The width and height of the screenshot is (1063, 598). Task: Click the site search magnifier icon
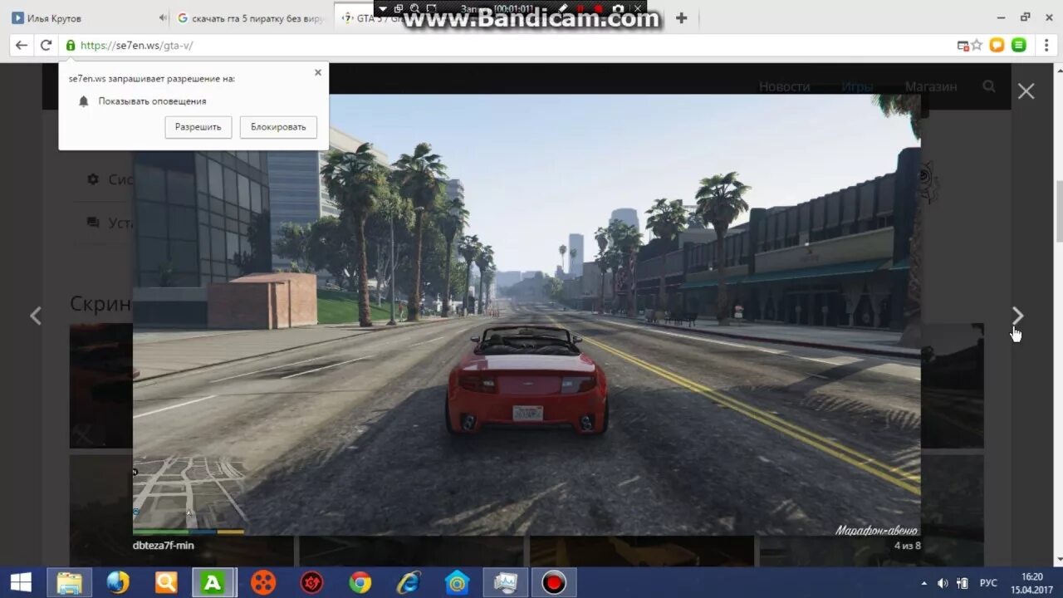click(x=989, y=86)
